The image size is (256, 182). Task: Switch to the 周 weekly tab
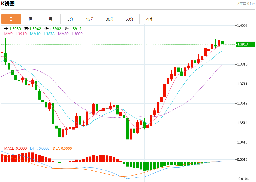(31, 19)
